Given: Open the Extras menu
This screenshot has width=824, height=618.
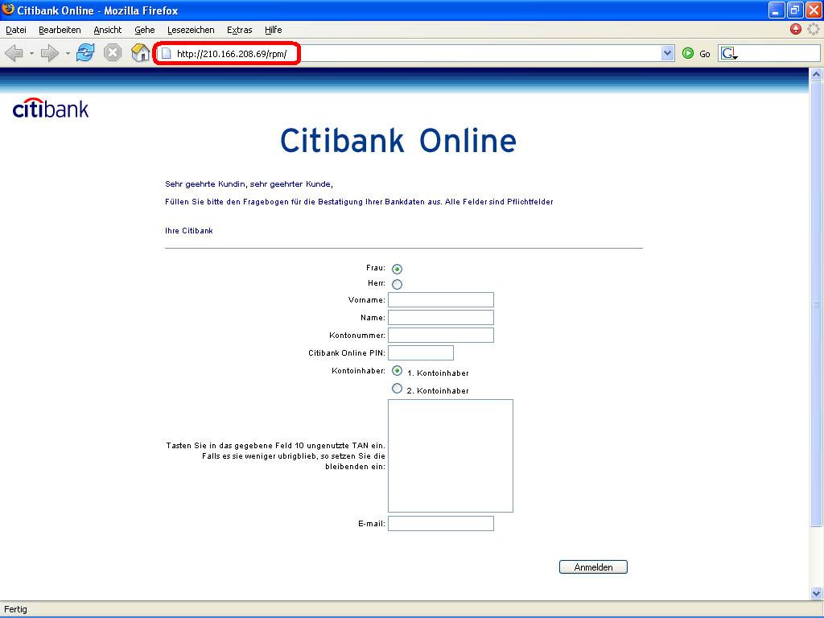Looking at the screenshot, I should [x=240, y=30].
